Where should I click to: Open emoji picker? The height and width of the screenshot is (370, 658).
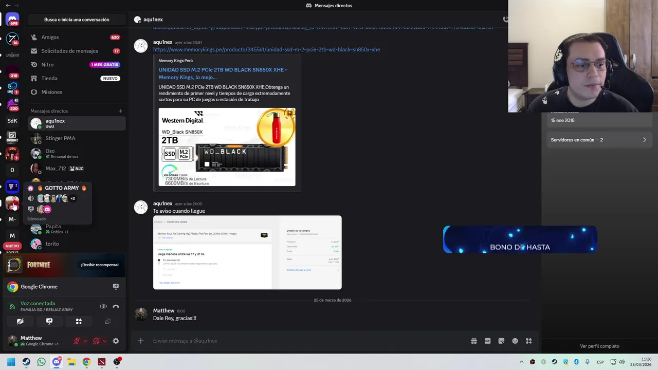point(515,341)
